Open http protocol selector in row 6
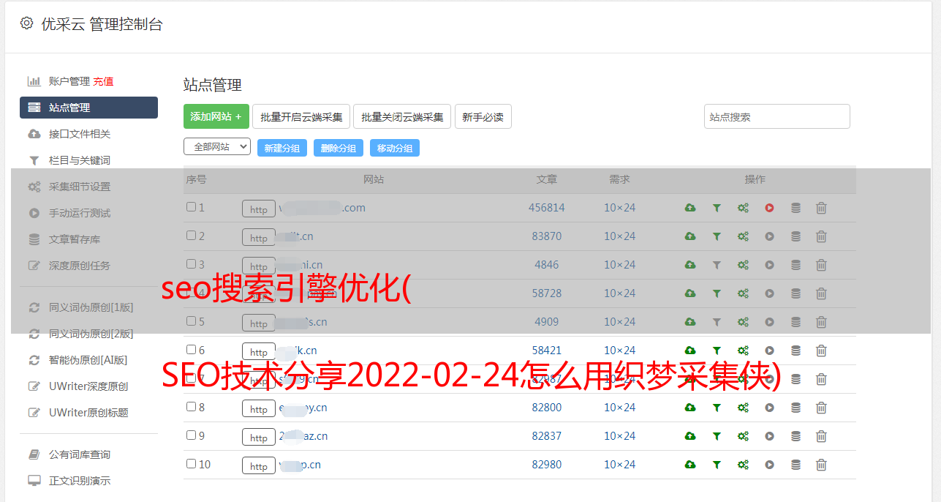The width and height of the screenshot is (941, 502). coord(259,351)
